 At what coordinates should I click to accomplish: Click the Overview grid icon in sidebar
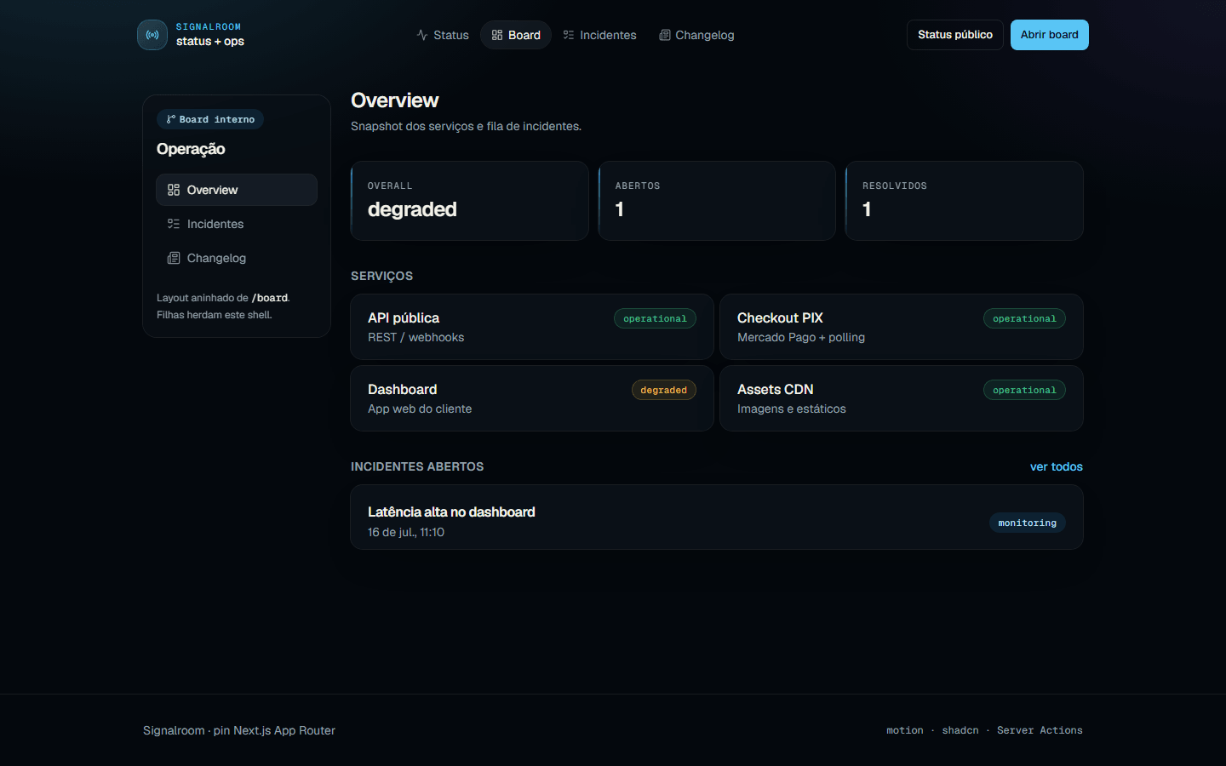(174, 190)
